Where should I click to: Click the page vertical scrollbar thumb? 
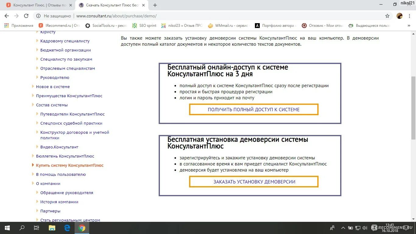[x=413, y=108]
